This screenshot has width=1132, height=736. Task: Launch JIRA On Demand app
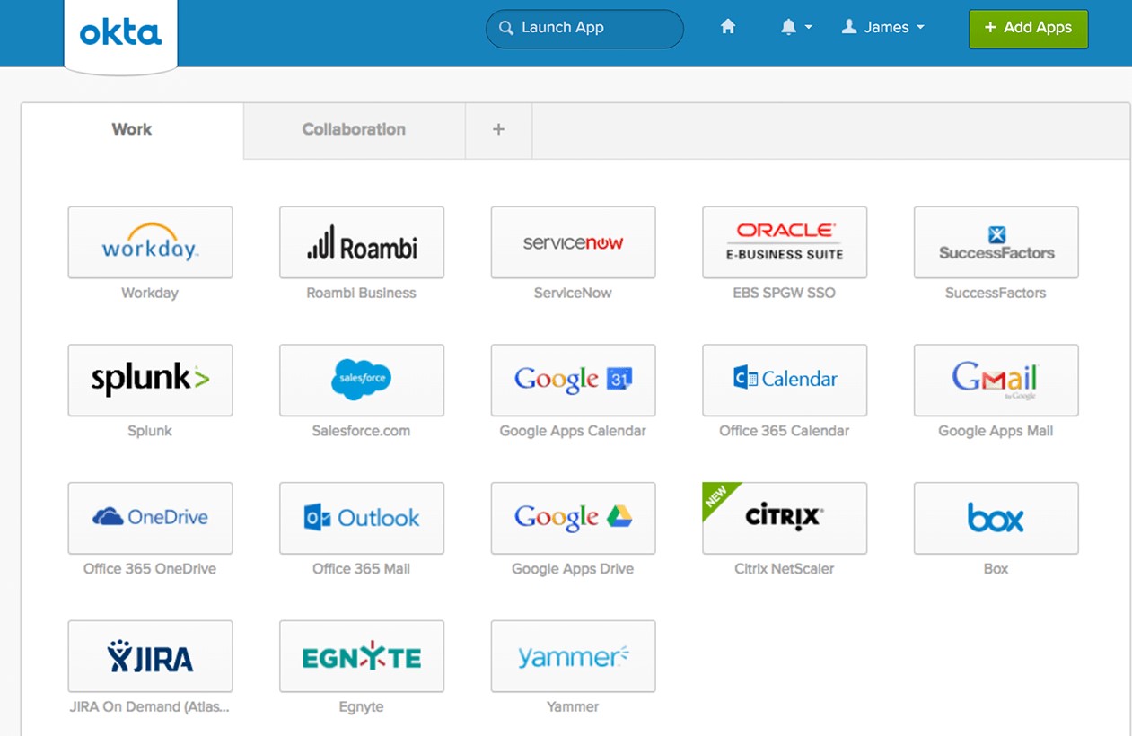(x=150, y=656)
